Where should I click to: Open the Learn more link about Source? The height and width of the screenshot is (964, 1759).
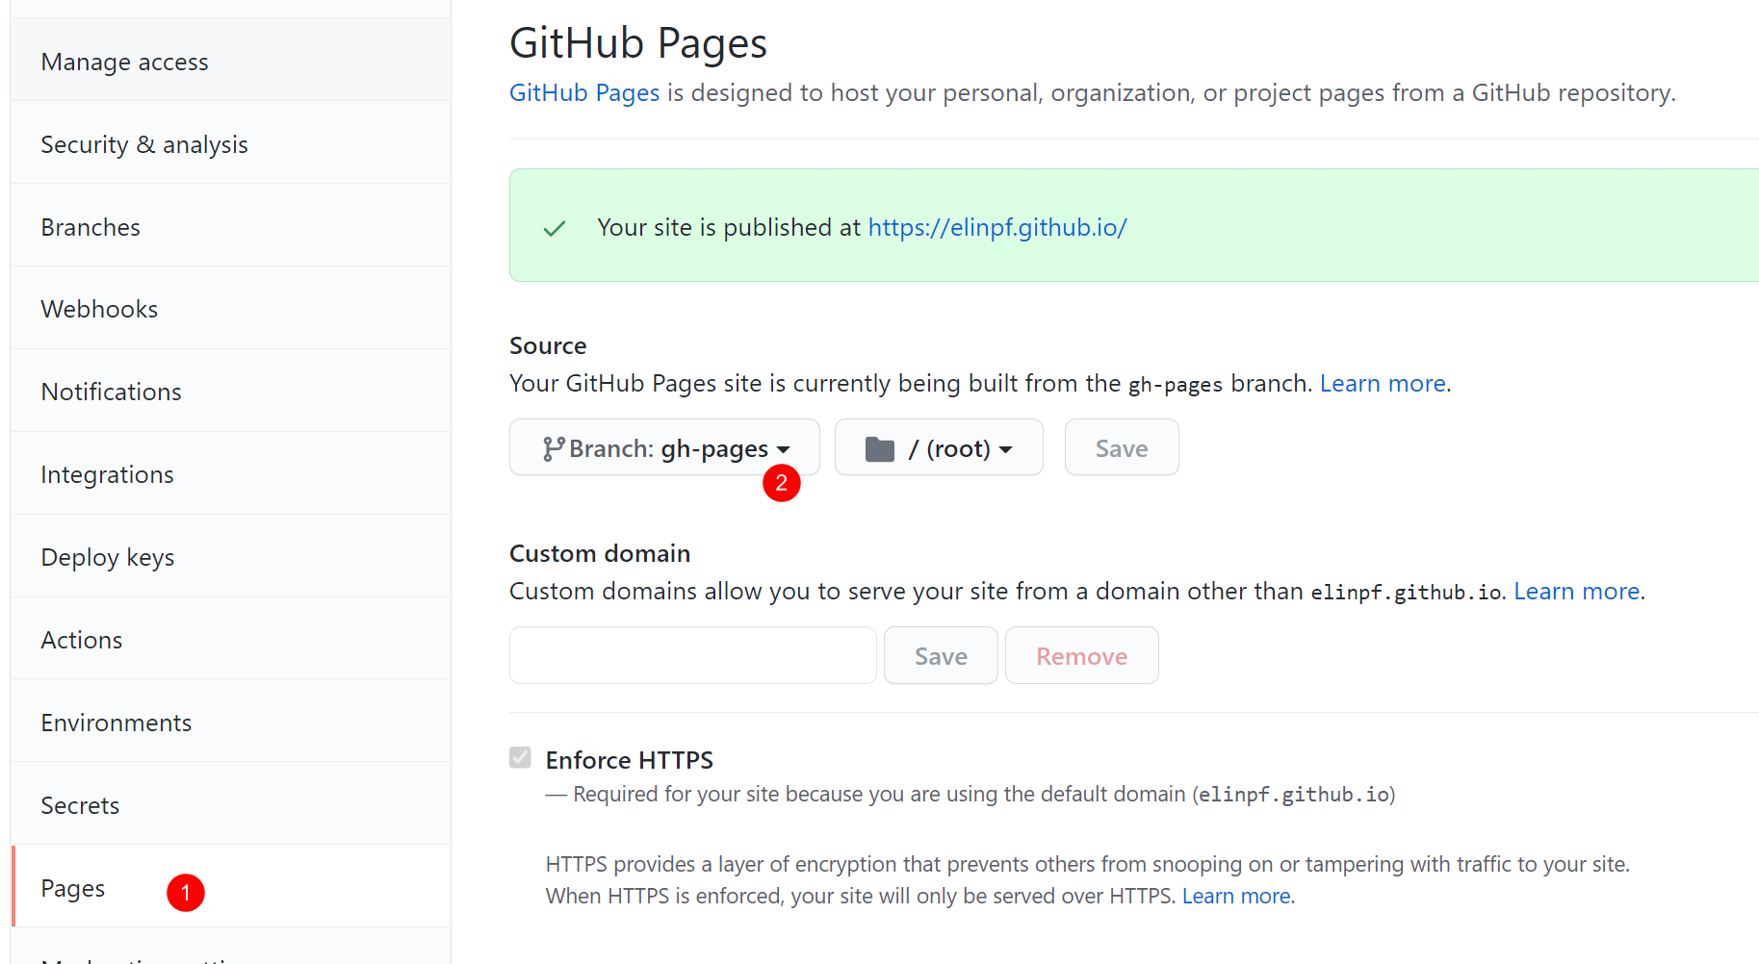click(1383, 383)
